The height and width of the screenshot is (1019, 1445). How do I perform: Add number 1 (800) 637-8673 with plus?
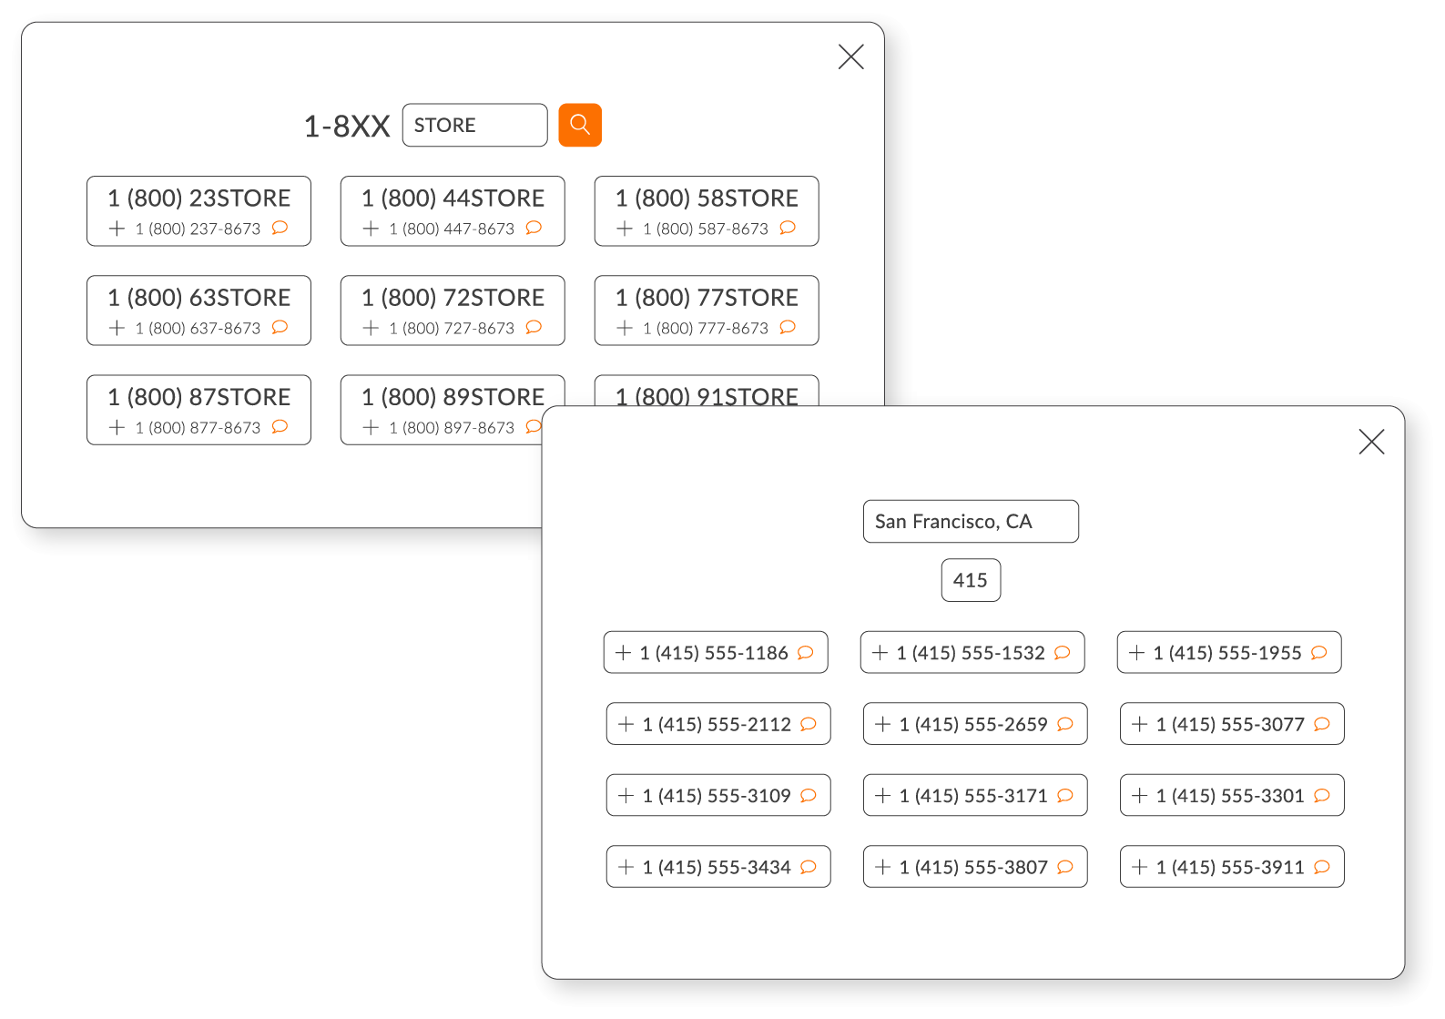[117, 328]
